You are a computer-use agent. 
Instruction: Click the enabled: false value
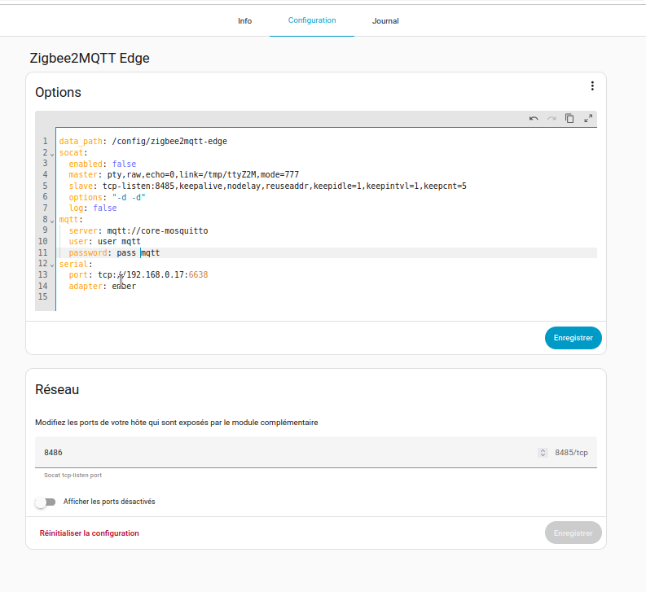[124, 164]
